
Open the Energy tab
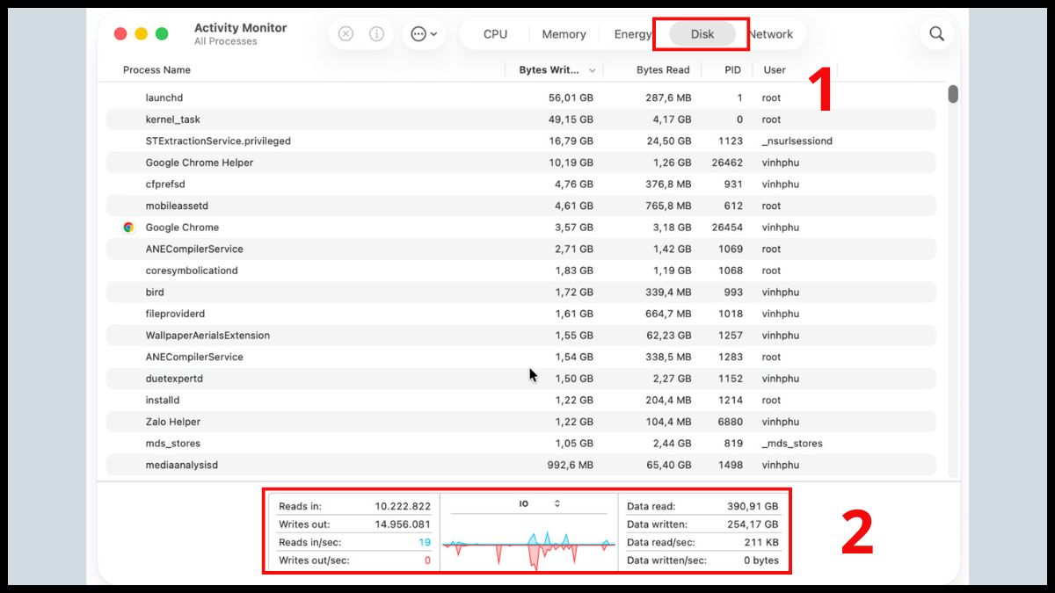click(x=632, y=34)
